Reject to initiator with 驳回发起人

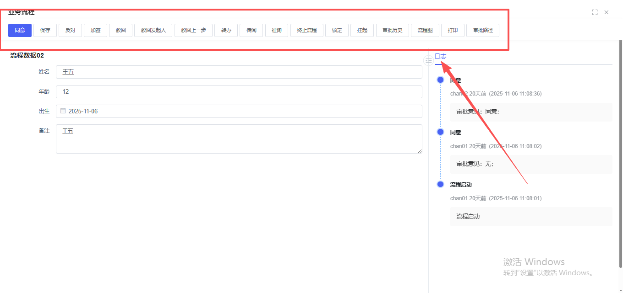[153, 30]
